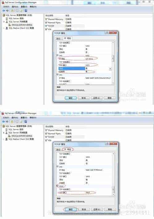Click the VIA protocol icon in the bottom list
The height and width of the screenshot is (219, 154).
coord(46,140)
